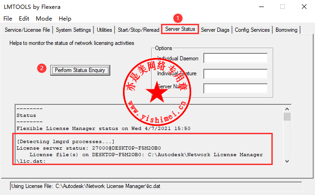The image size is (315, 195).
Task: Switch to the Config Services tab
Action: [252, 30]
